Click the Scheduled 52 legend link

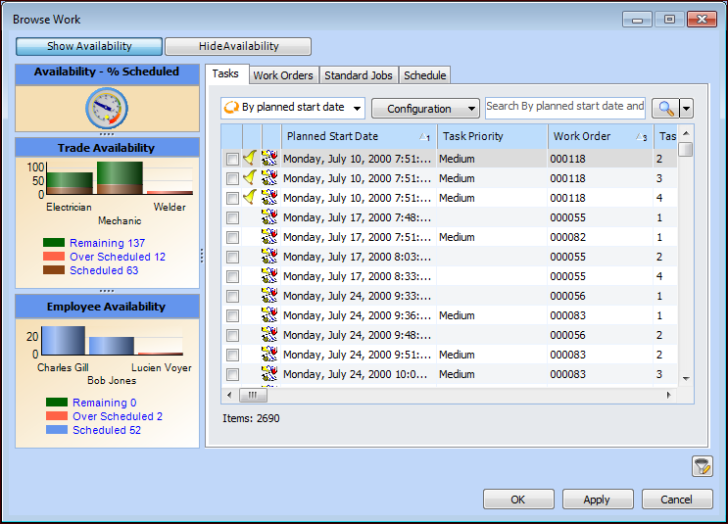coord(107,430)
